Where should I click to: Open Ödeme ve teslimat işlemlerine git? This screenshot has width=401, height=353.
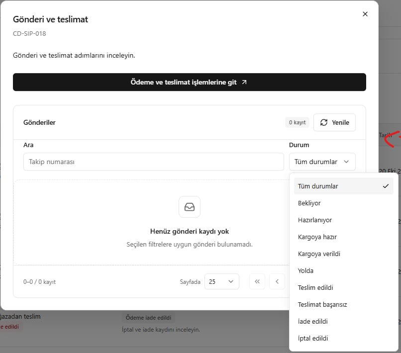(190, 82)
